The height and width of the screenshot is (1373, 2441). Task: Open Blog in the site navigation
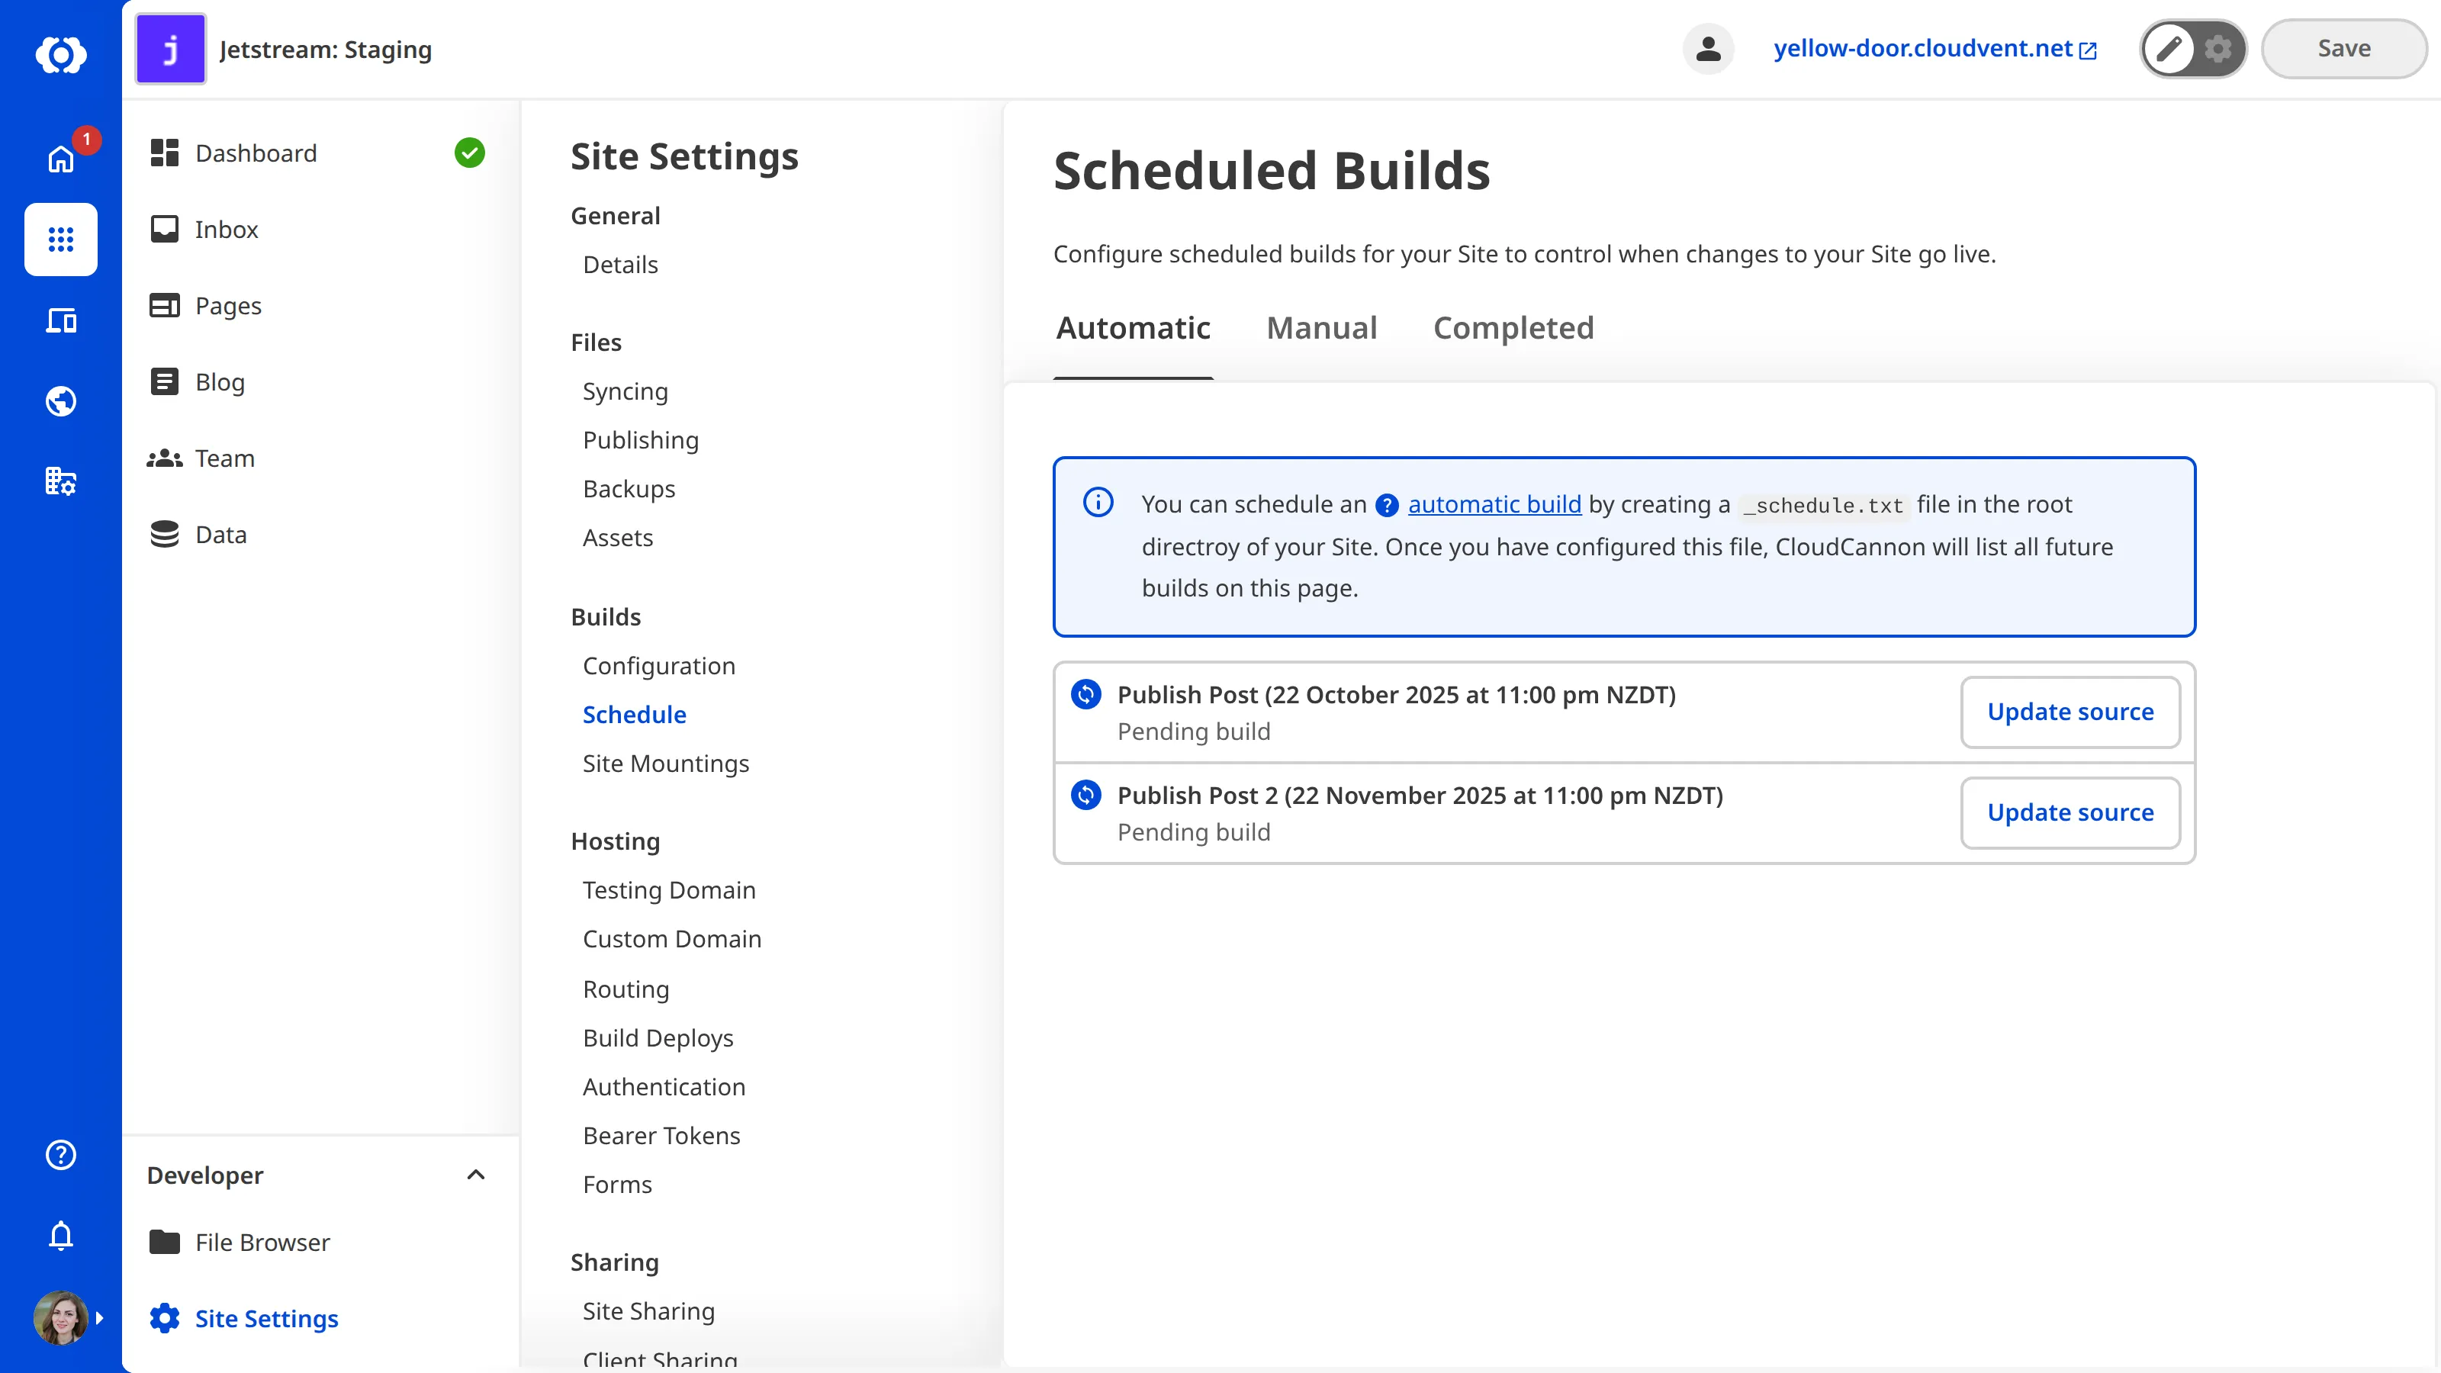click(x=197, y=382)
